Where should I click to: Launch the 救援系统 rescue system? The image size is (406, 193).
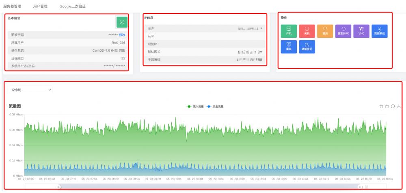pos(380,31)
